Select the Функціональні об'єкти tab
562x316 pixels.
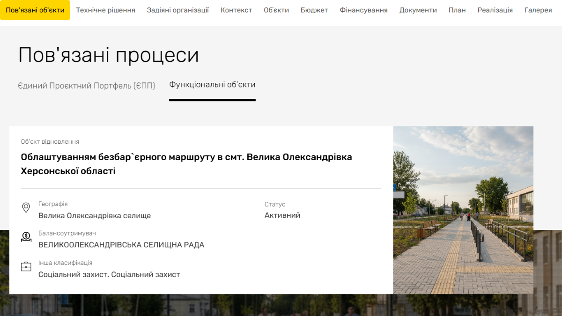click(x=212, y=85)
